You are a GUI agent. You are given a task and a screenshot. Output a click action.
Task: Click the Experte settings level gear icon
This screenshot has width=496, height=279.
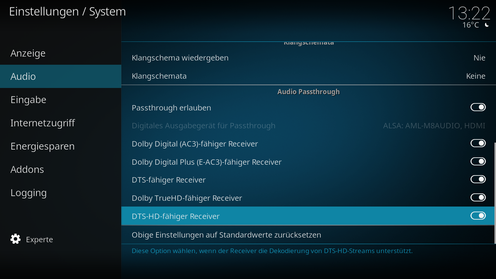(x=15, y=239)
